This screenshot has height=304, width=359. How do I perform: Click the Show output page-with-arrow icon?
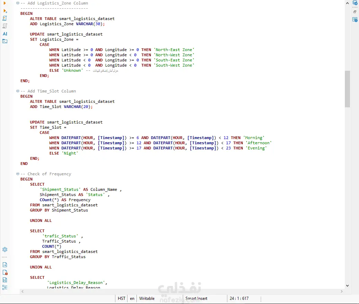point(5,265)
